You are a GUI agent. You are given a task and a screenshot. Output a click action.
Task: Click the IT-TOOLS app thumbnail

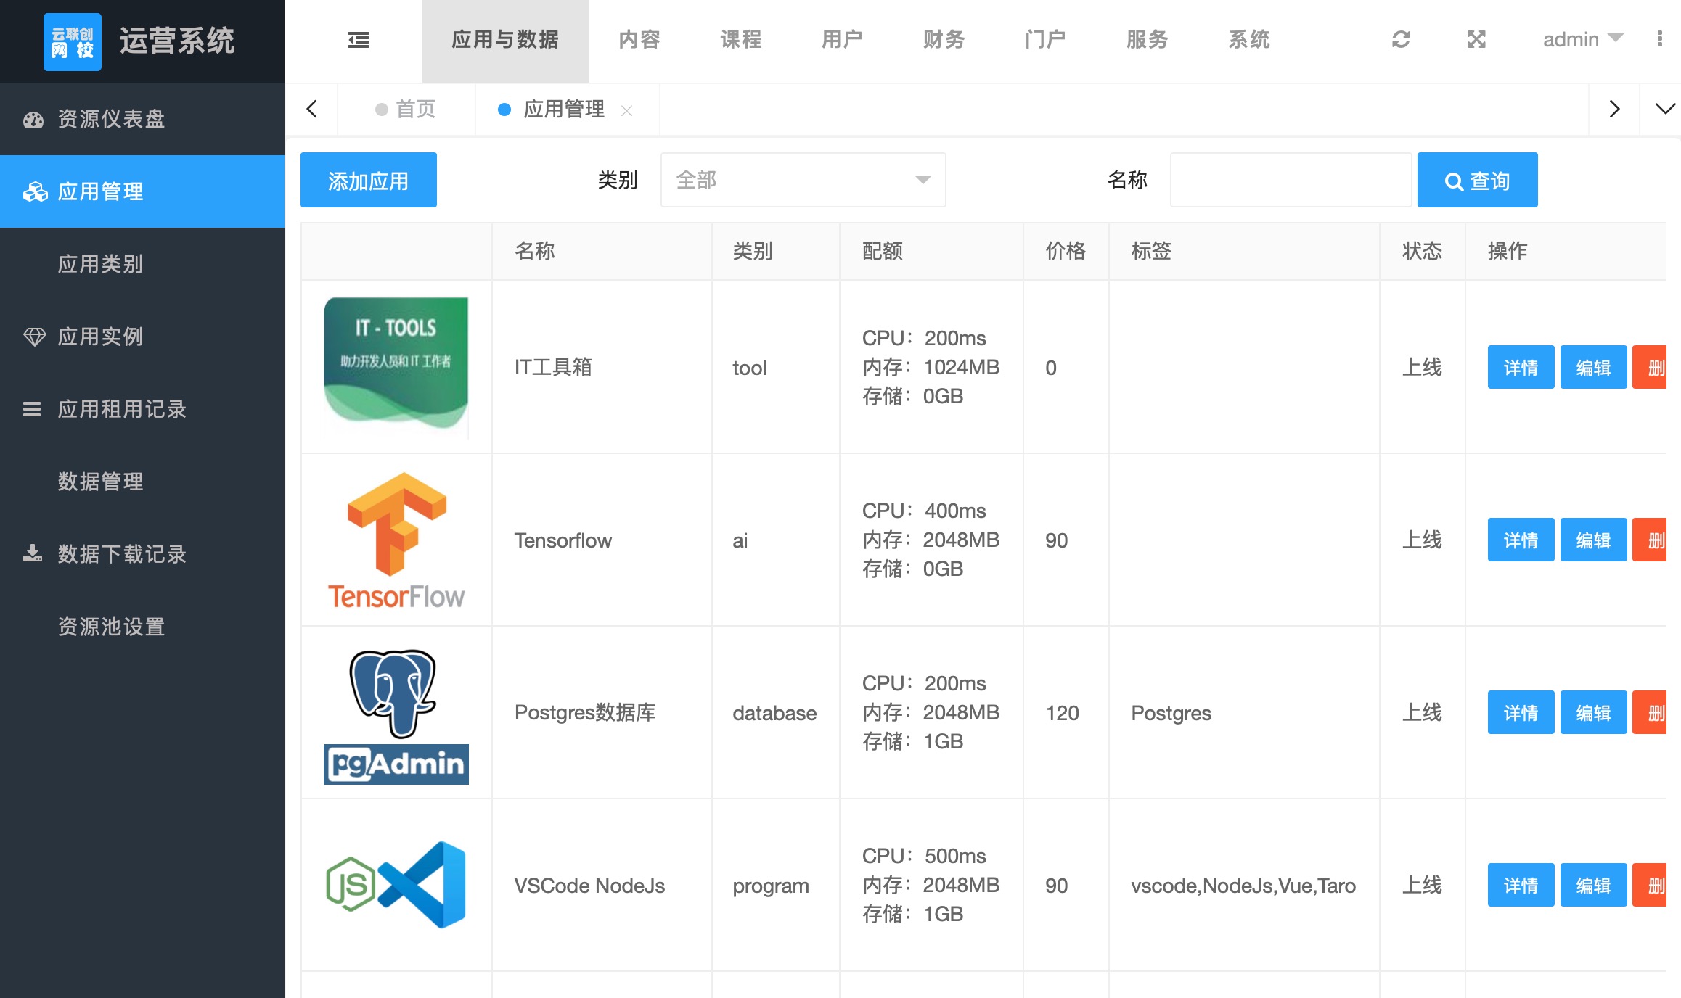396,367
